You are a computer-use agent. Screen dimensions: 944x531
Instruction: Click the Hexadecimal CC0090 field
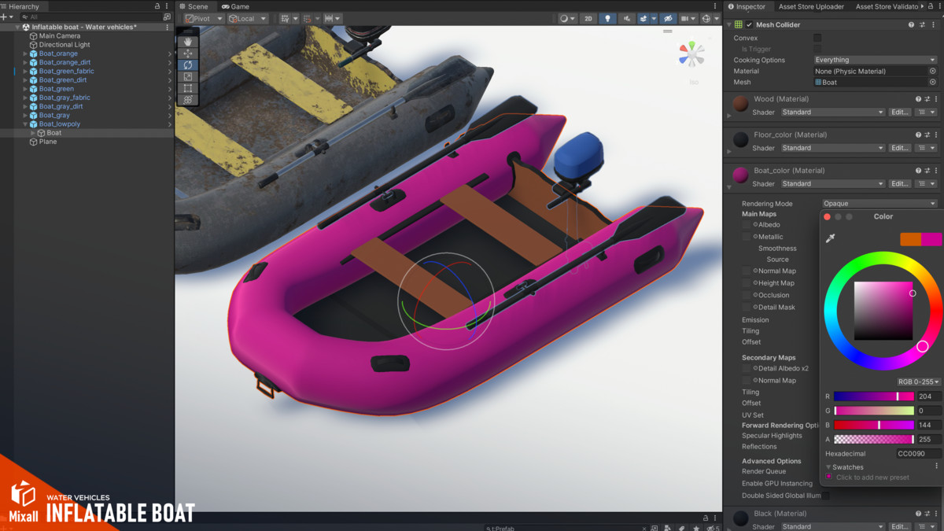tap(918, 454)
